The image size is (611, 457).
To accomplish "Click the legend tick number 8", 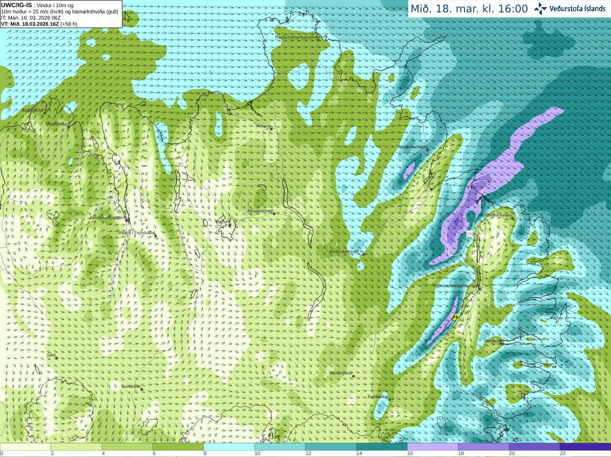I will point(205,454).
